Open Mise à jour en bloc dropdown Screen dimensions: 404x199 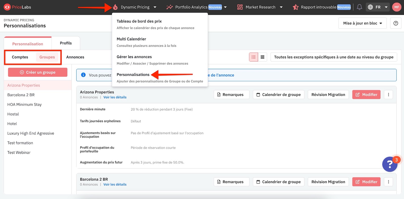pos(362,23)
